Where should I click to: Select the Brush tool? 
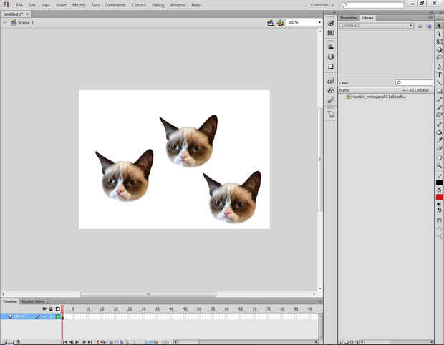point(439,107)
